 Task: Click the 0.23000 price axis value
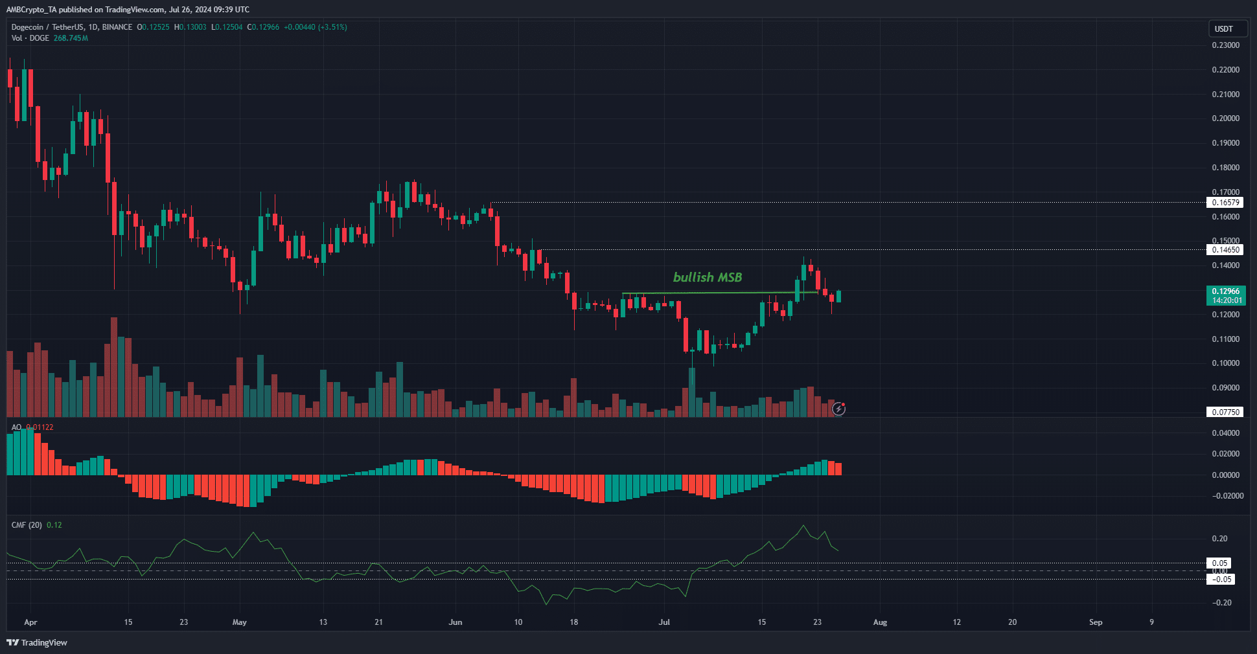pos(1226,45)
